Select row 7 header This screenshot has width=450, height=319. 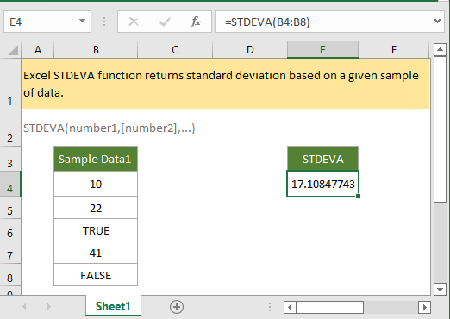10,253
